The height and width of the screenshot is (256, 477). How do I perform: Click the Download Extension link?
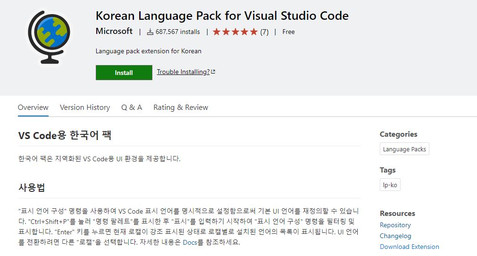pyautogui.click(x=410, y=247)
